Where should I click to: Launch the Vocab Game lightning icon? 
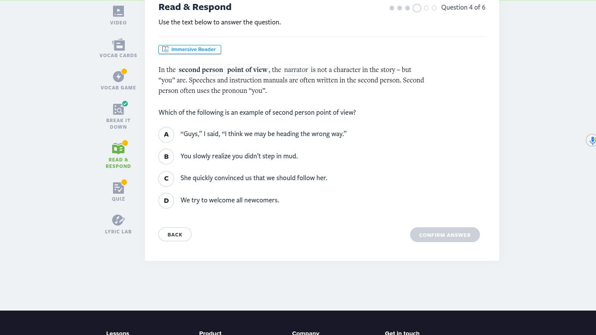pos(118,76)
